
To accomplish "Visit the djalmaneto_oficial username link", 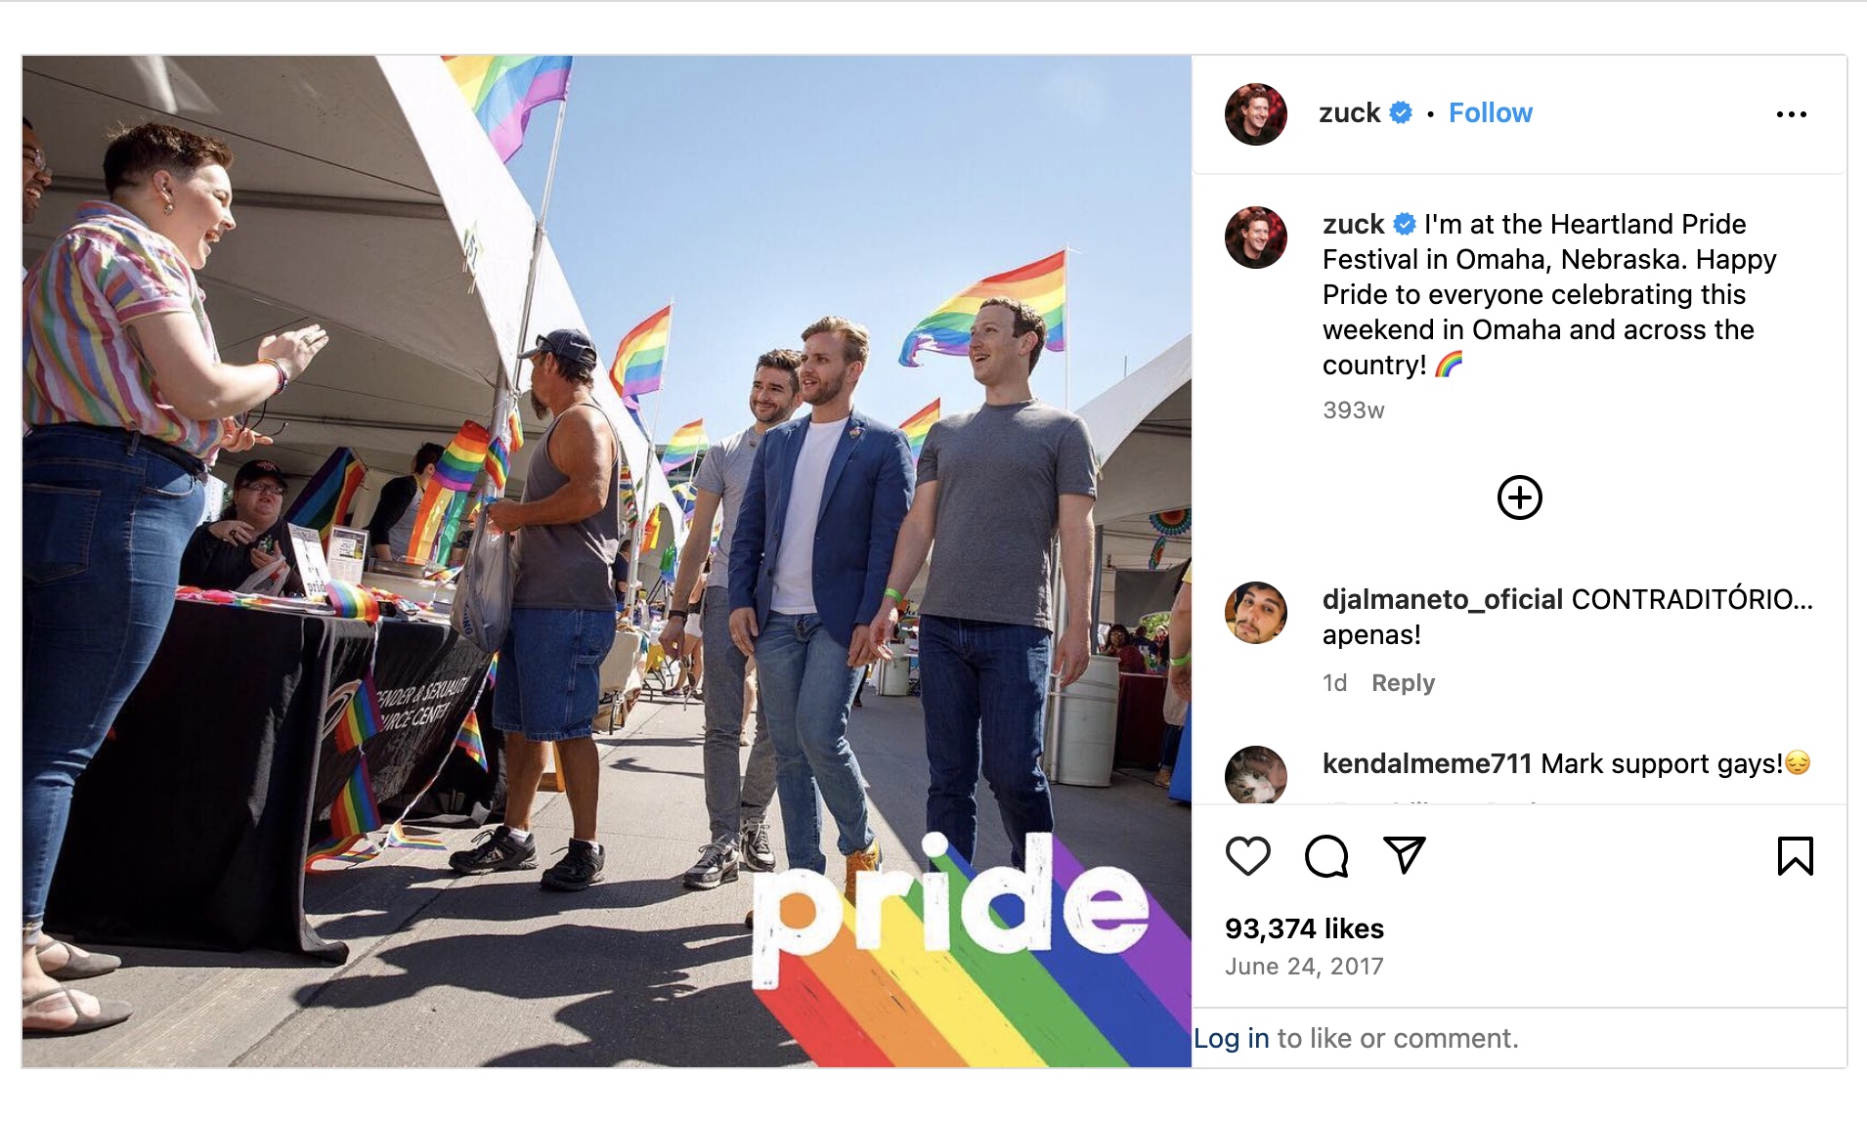I will point(1443,599).
